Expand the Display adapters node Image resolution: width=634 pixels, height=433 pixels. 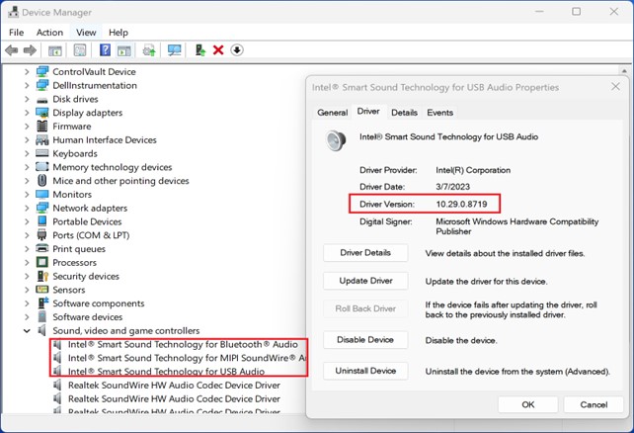(x=27, y=113)
